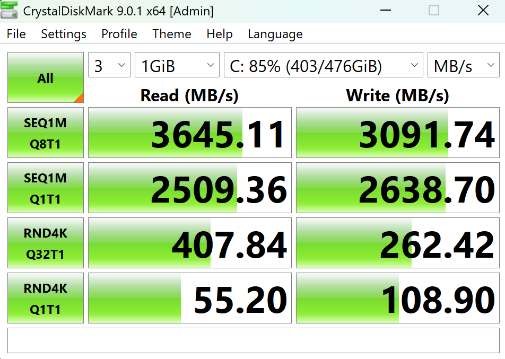Run the RND4K Q32T1 test
Viewport: 505px width, 359px height.
(x=46, y=243)
